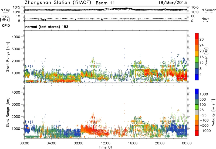The width and height of the screenshot is (216, 149).
Task: Click the '16' power colorbar label
Action: [x=201, y=57]
